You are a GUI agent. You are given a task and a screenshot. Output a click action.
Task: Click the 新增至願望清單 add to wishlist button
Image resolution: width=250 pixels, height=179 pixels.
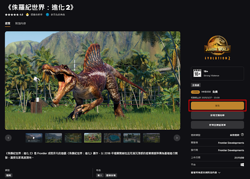click(x=217, y=125)
